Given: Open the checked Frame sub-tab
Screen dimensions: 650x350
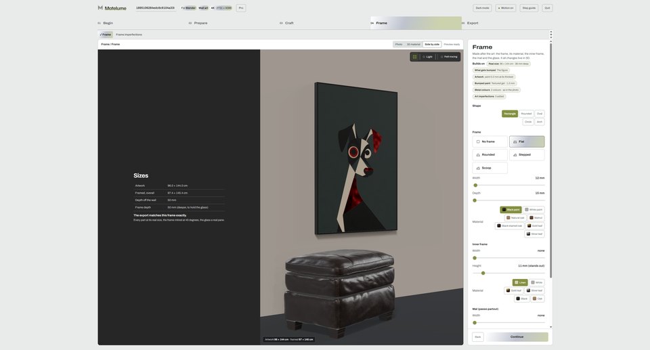Looking at the screenshot, I should pos(106,35).
